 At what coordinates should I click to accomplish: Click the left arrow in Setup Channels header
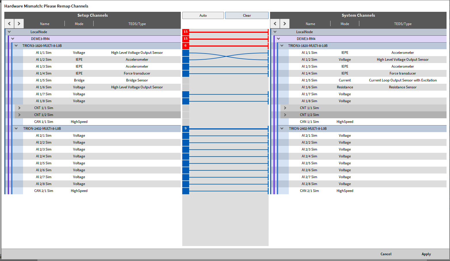click(x=9, y=24)
